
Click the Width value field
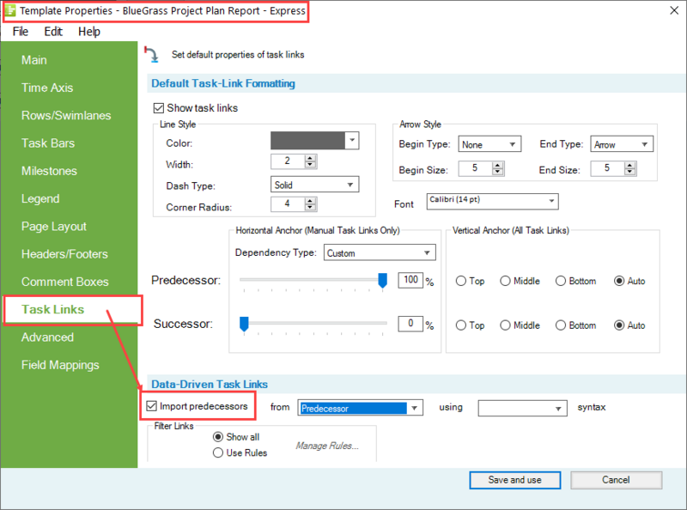pos(288,161)
